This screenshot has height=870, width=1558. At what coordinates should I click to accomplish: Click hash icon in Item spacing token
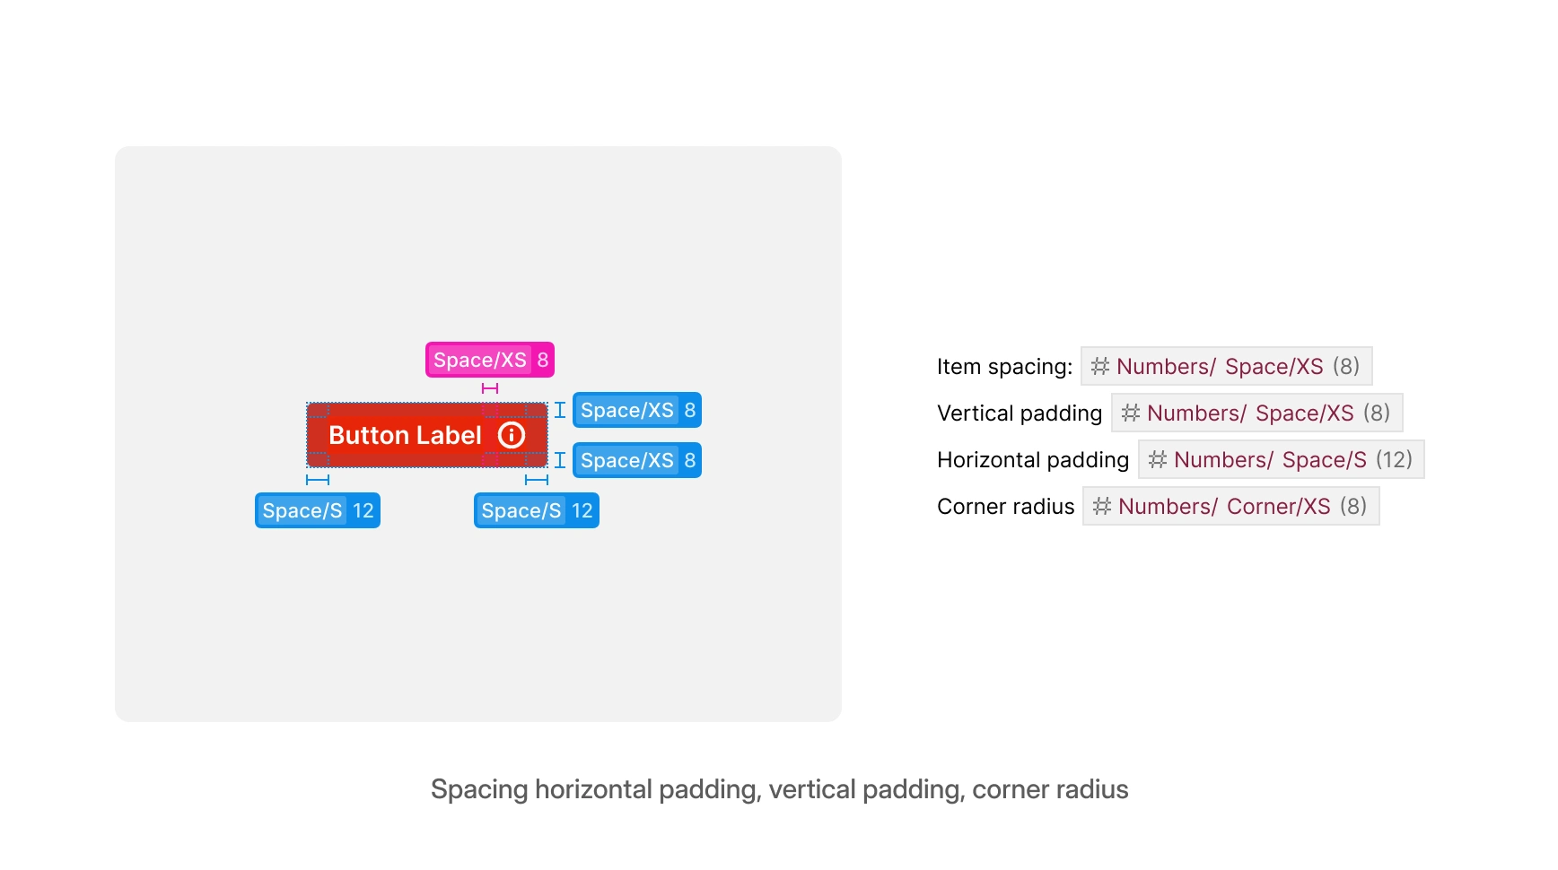[1100, 366]
